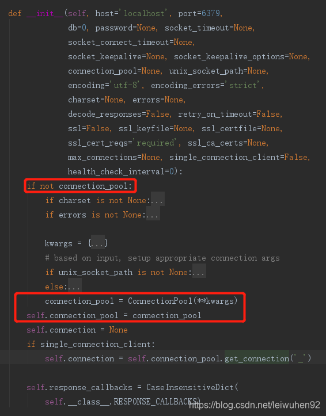
Task: Click the password=None parameter
Action: tap(126, 28)
